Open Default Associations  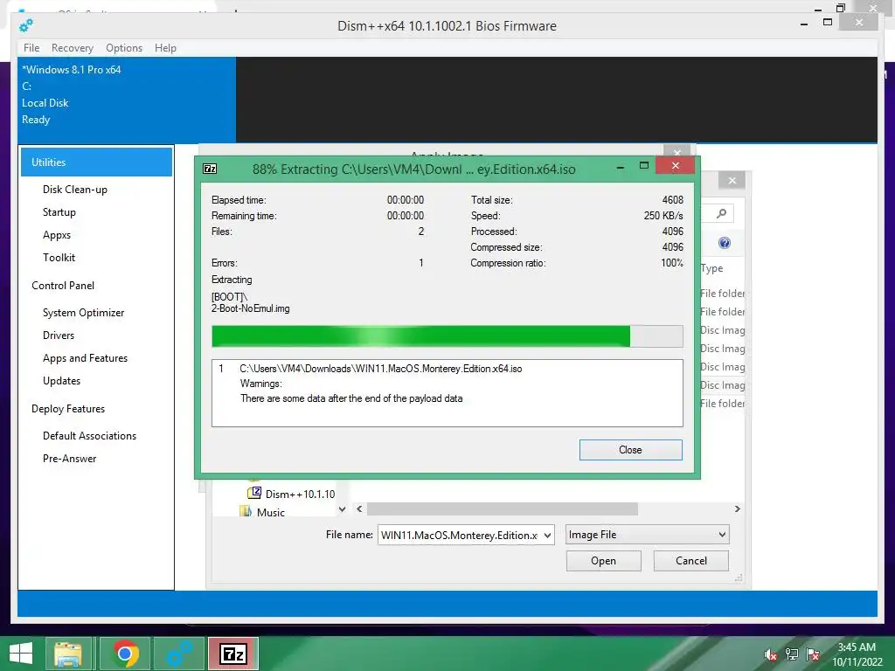click(90, 436)
